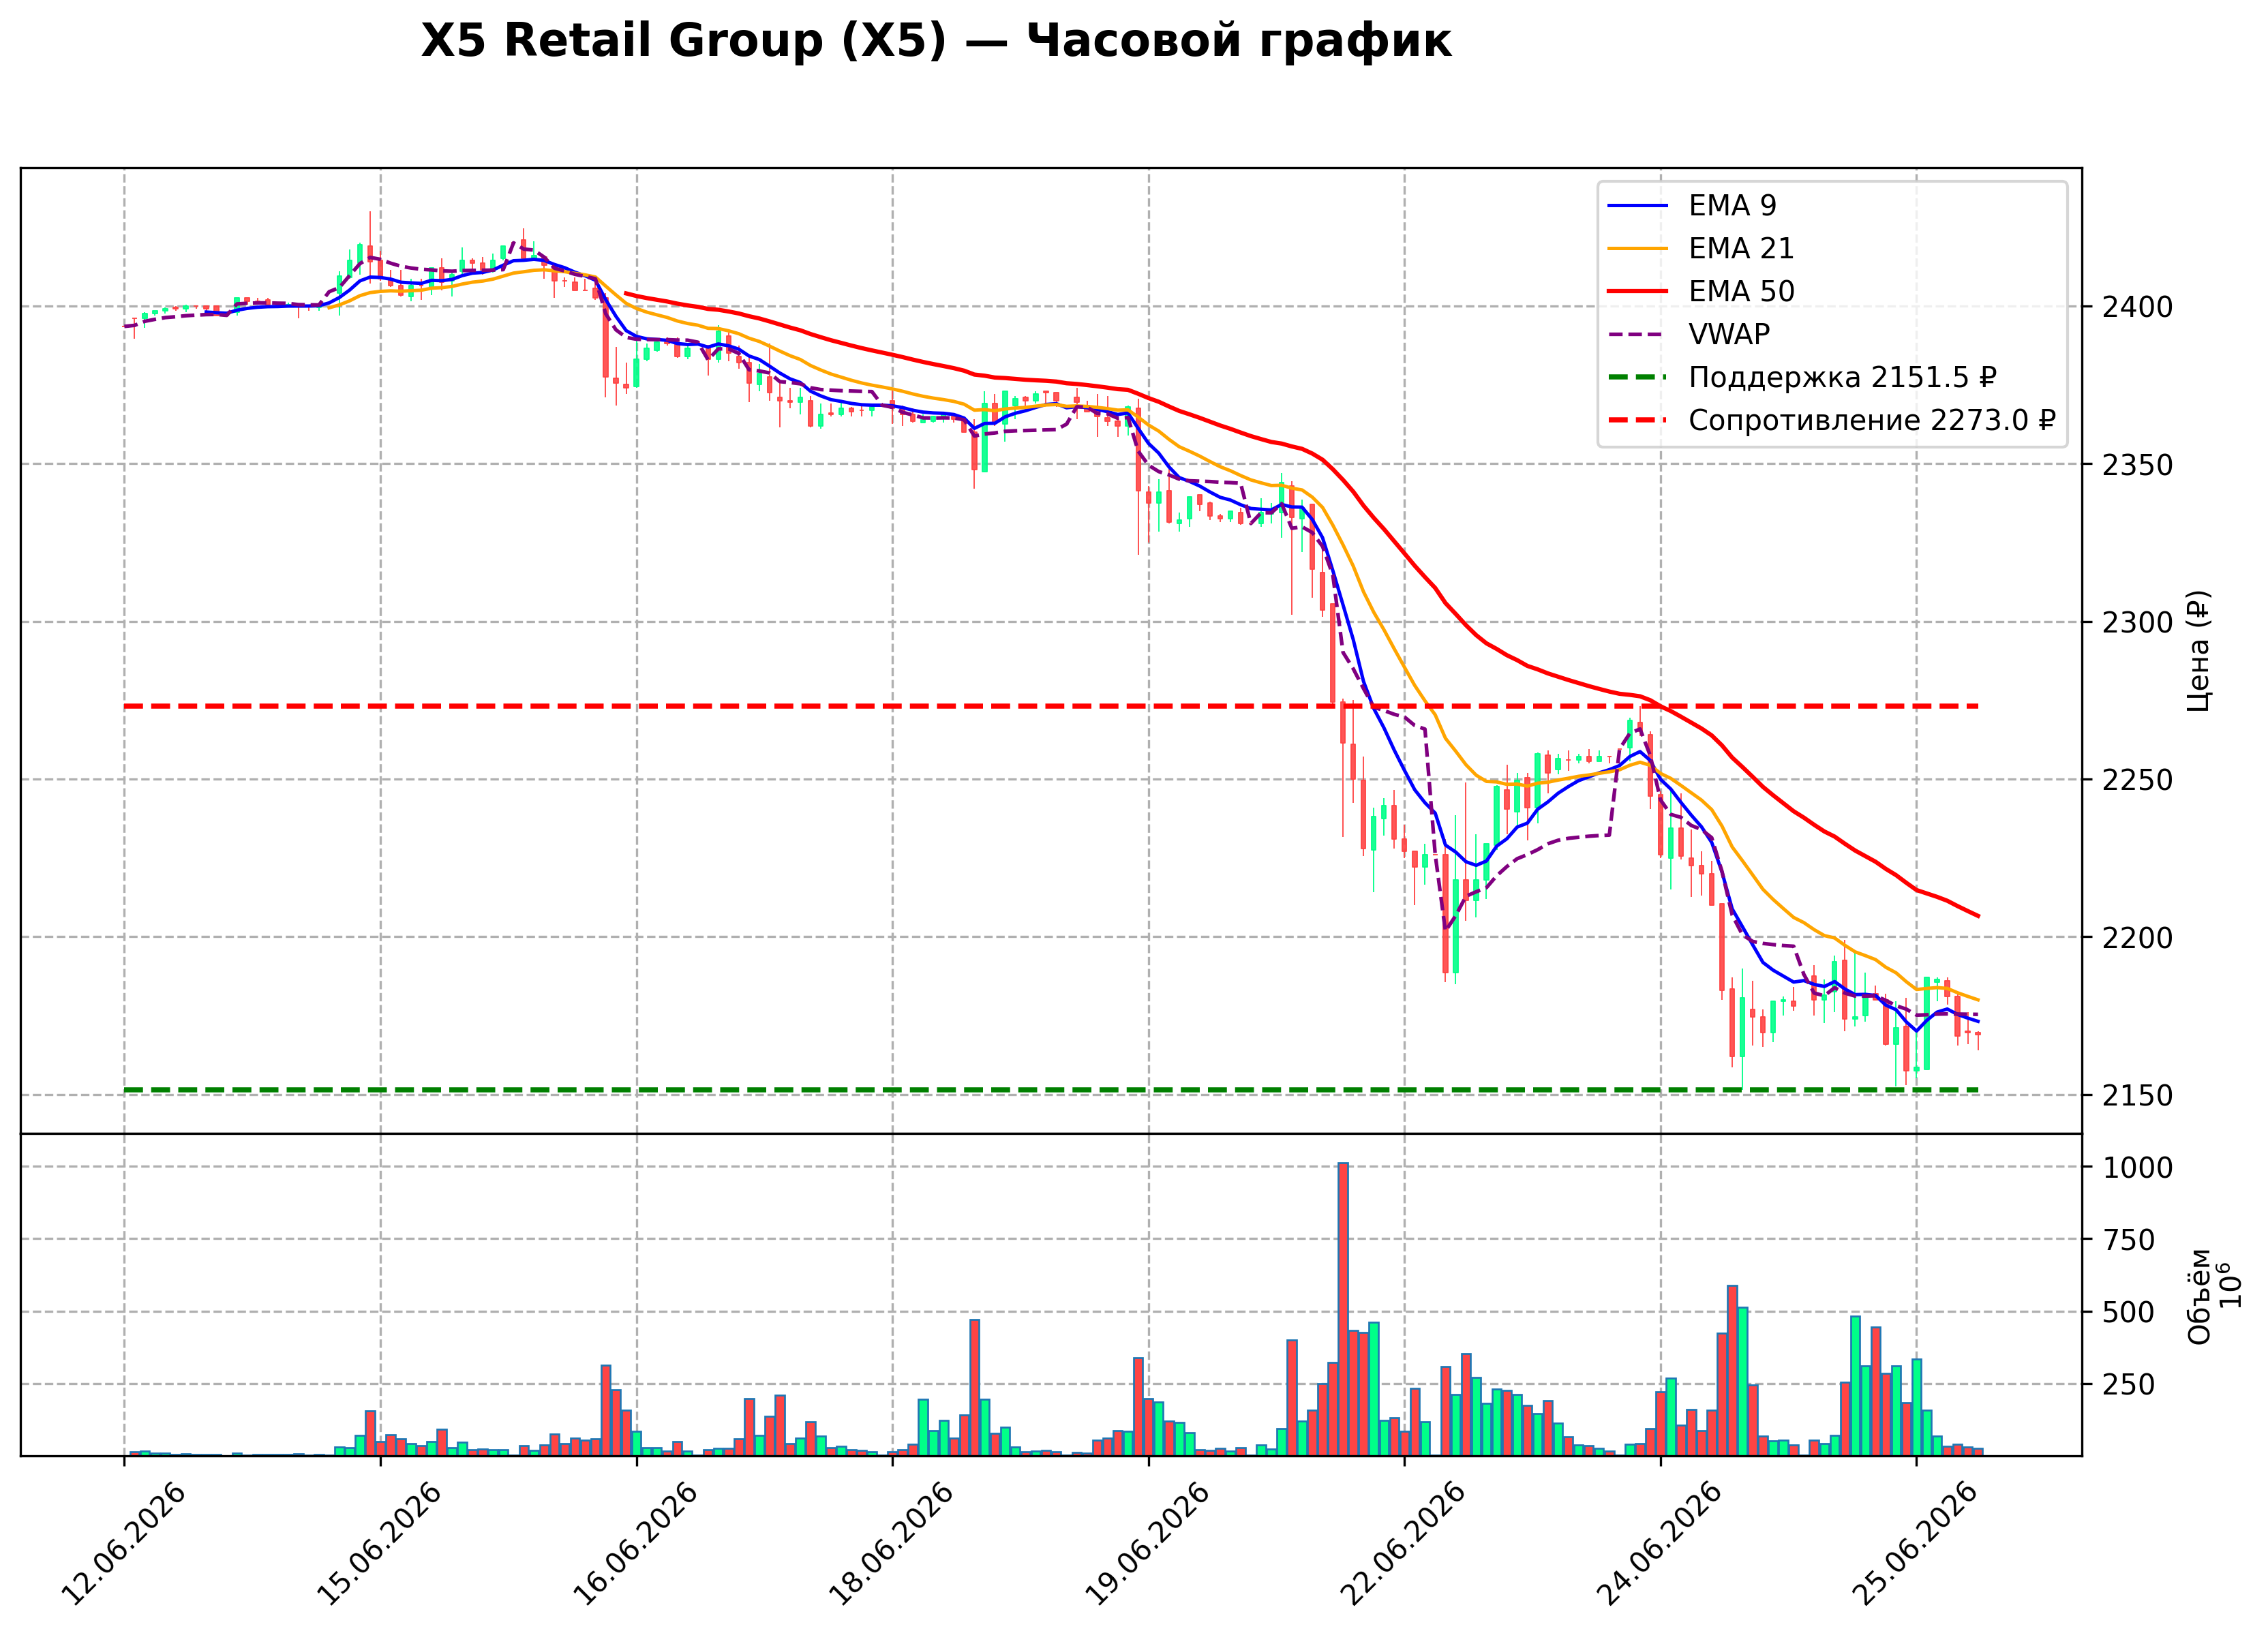The image size is (2268, 1631).
Task: Click price axis label 2150
Action: pyautogui.click(x=2138, y=1096)
